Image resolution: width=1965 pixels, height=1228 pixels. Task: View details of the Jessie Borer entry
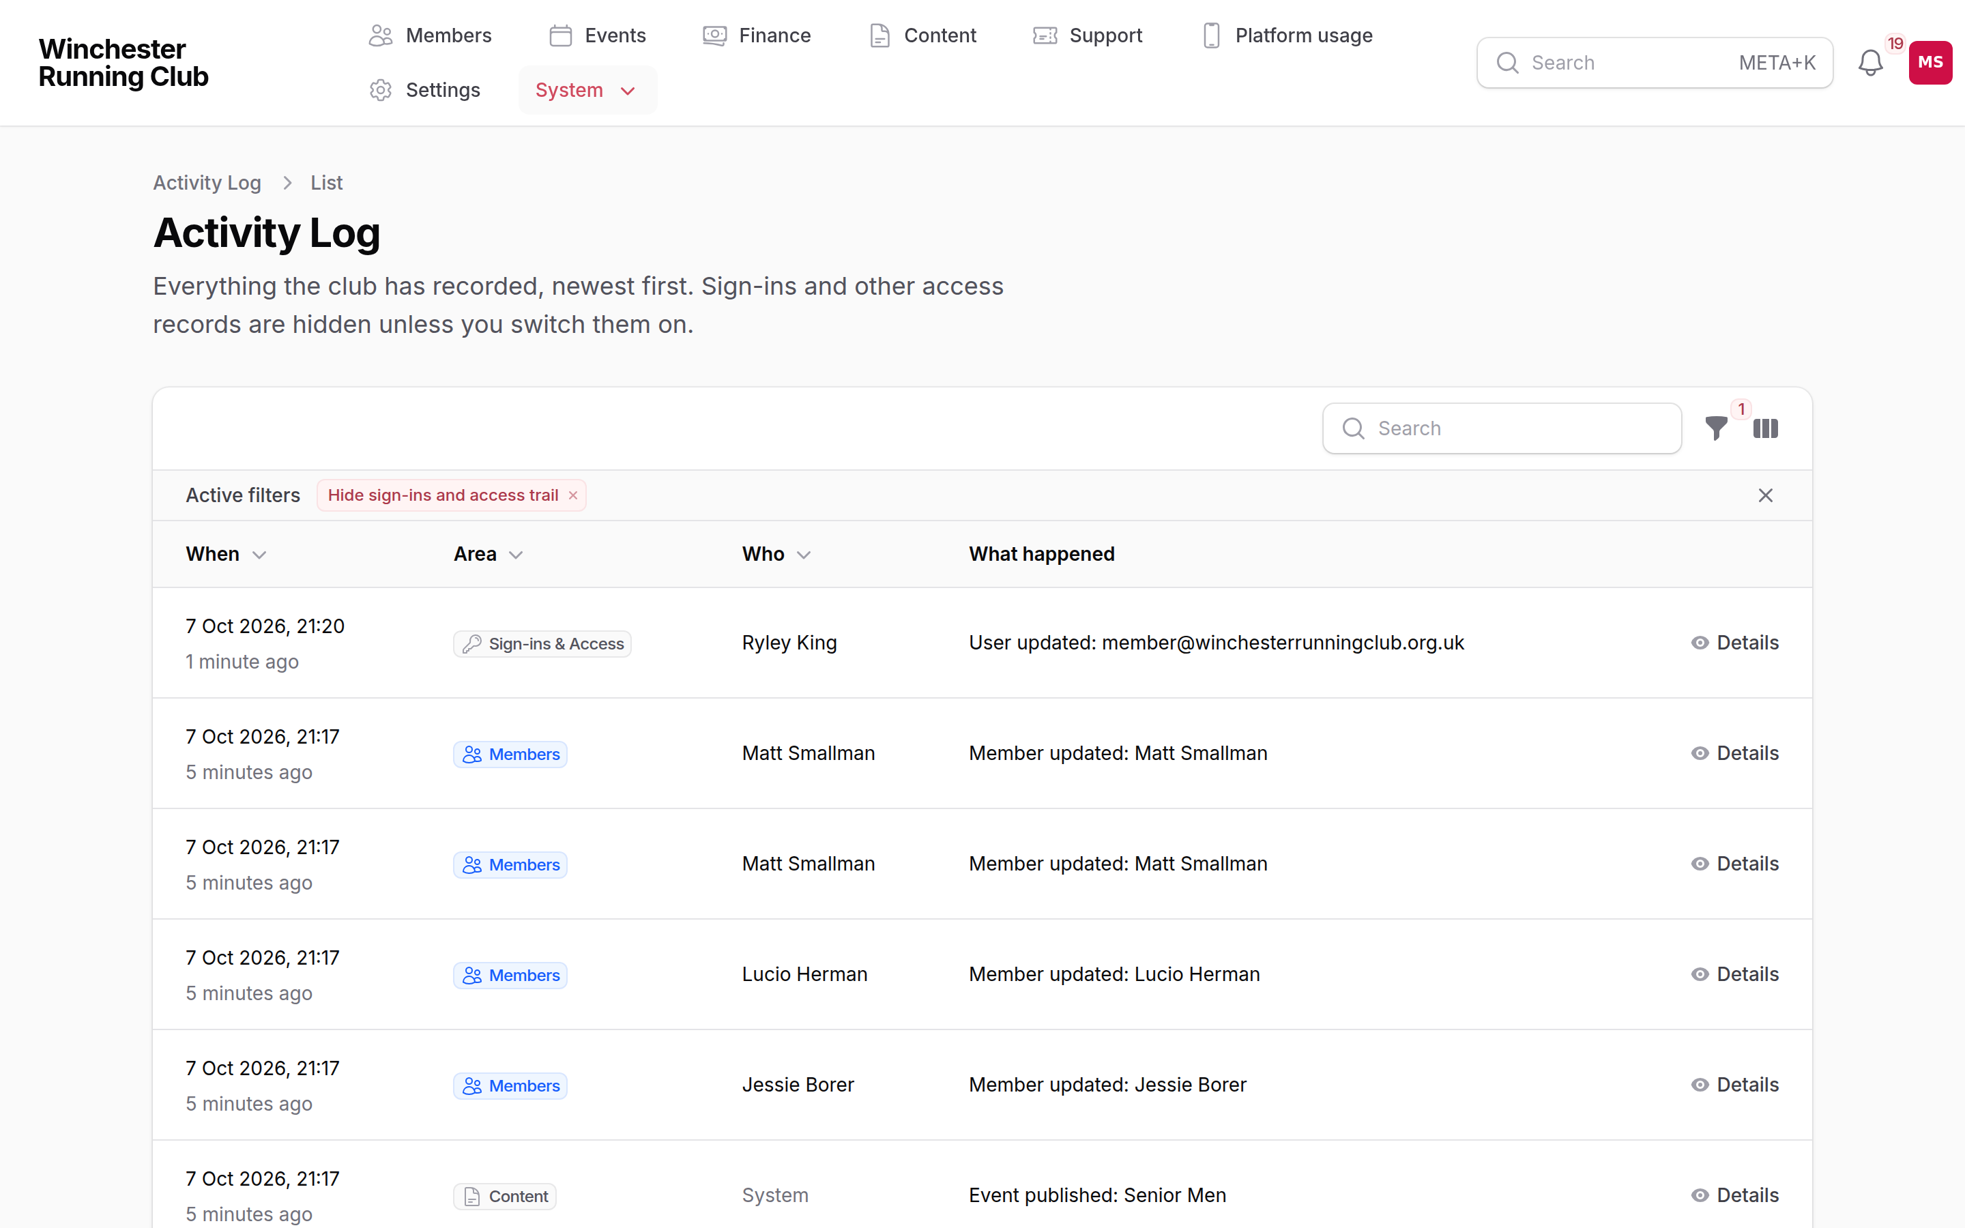(x=1734, y=1084)
